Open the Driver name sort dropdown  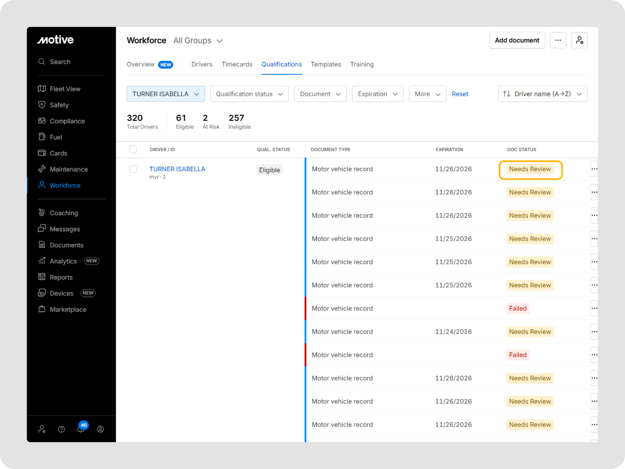point(542,94)
